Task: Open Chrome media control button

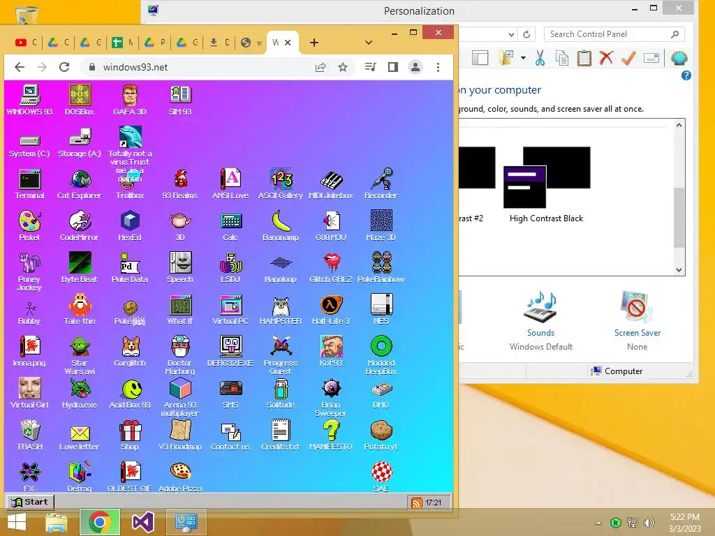Action: [371, 68]
